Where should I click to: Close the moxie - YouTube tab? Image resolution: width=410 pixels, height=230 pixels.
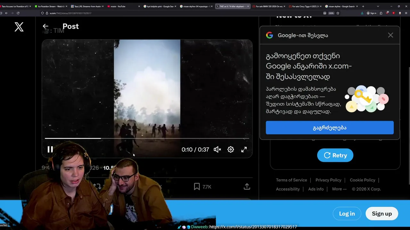(x=139, y=6)
